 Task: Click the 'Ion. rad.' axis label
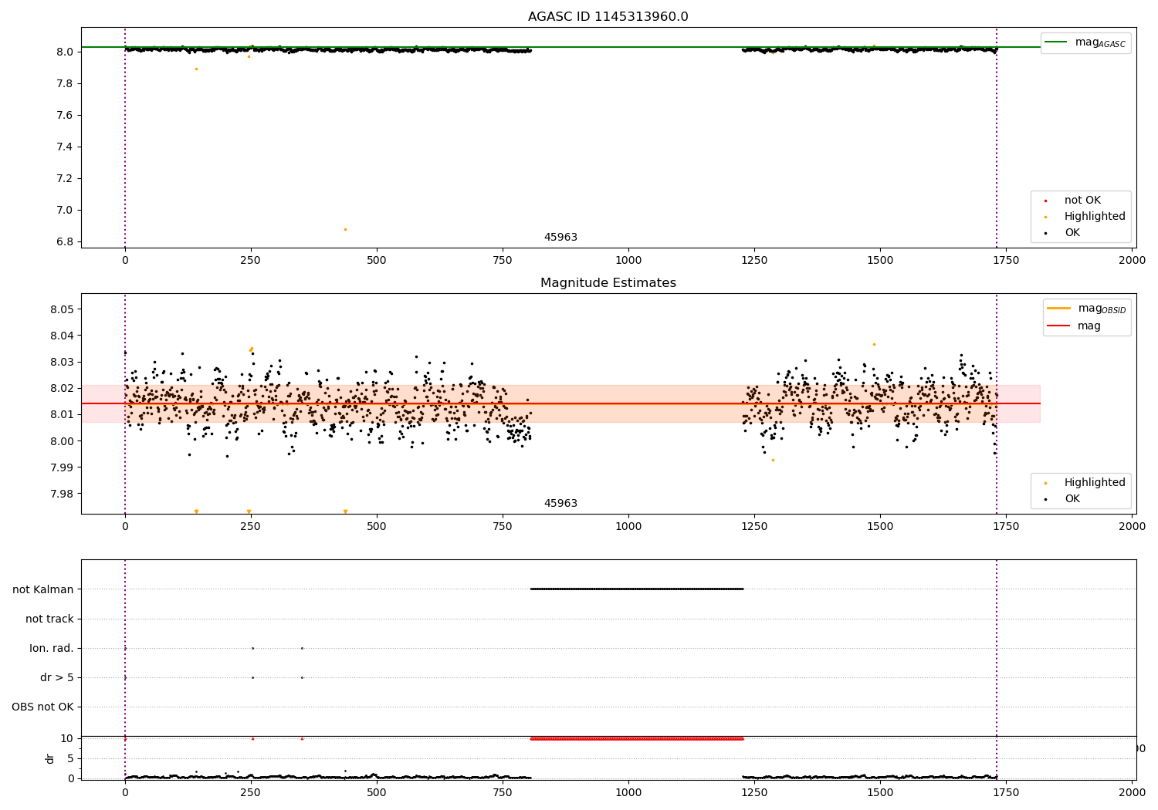(x=52, y=648)
